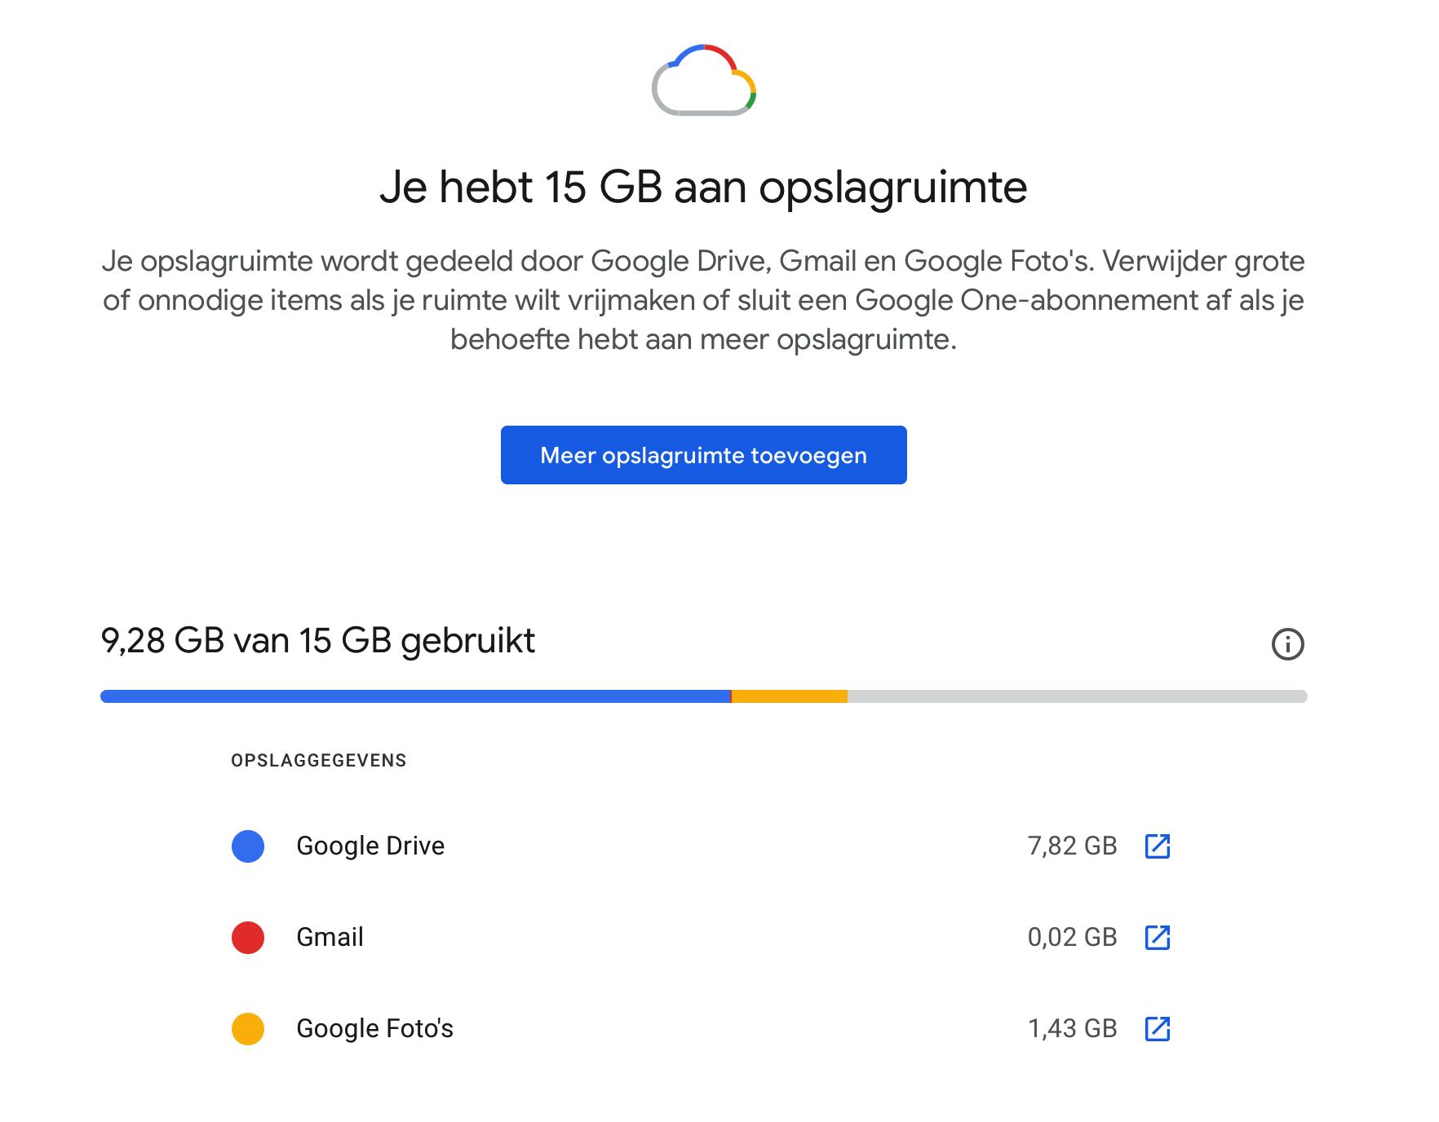
Task: Open Gmail via its external-link icon
Action: click(x=1158, y=938)
